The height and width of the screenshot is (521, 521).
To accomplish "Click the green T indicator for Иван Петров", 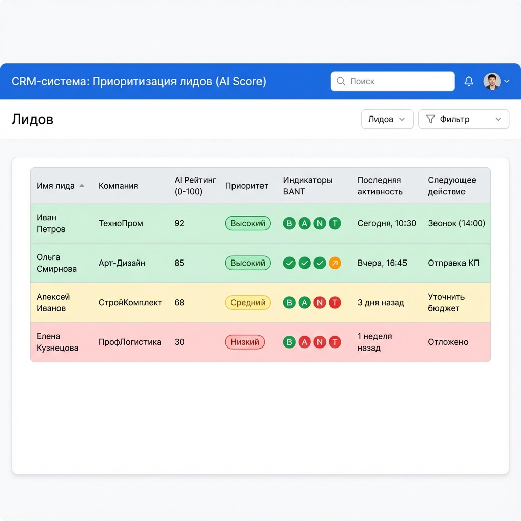I will point(335,223).
